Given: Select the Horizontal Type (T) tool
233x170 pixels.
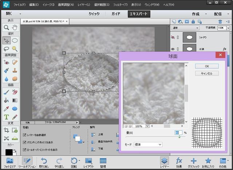Looking at the screenshot, I should [6, 117].
